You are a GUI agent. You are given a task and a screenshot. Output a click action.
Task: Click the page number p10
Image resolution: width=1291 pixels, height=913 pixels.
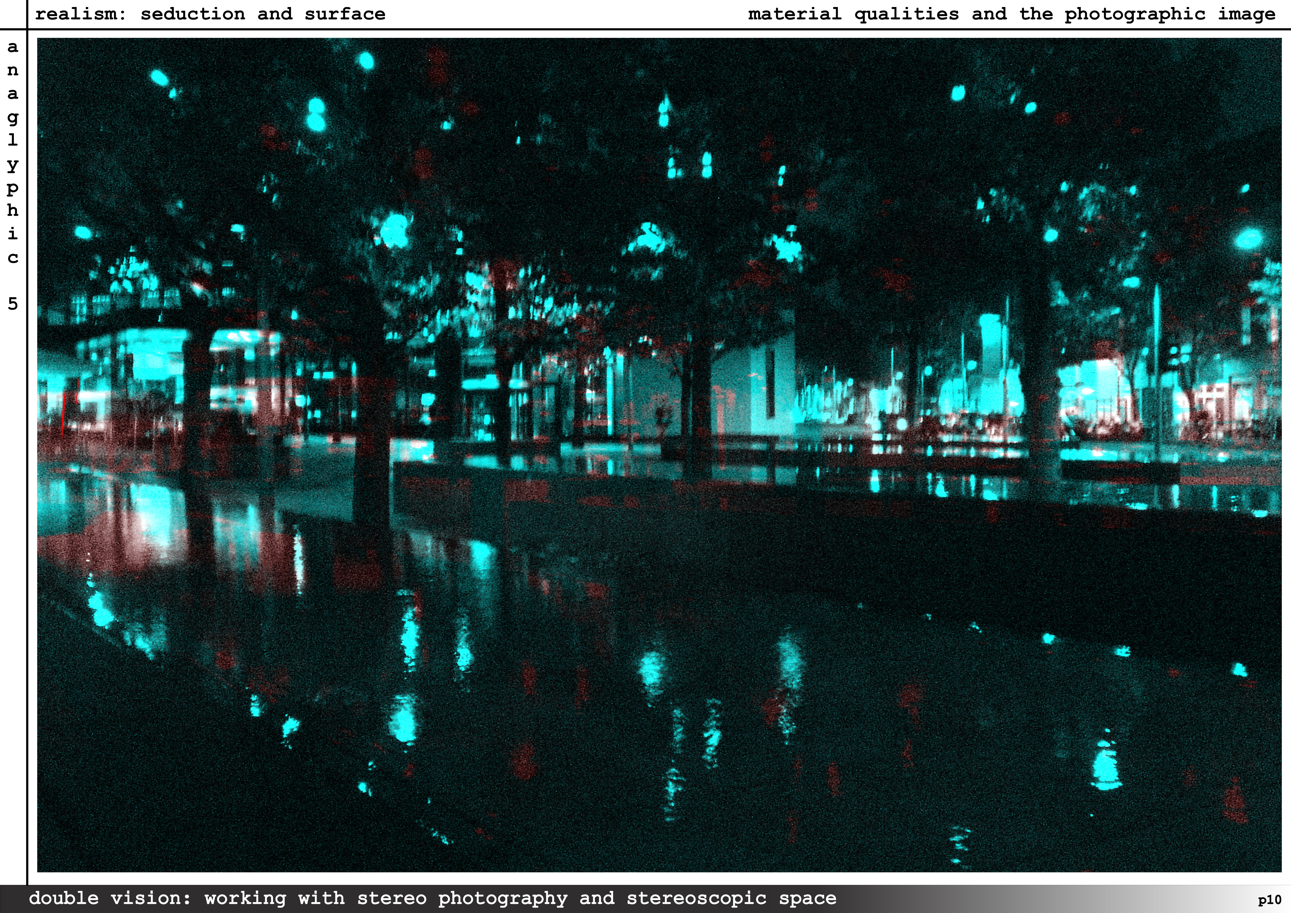pos(1270,900)
